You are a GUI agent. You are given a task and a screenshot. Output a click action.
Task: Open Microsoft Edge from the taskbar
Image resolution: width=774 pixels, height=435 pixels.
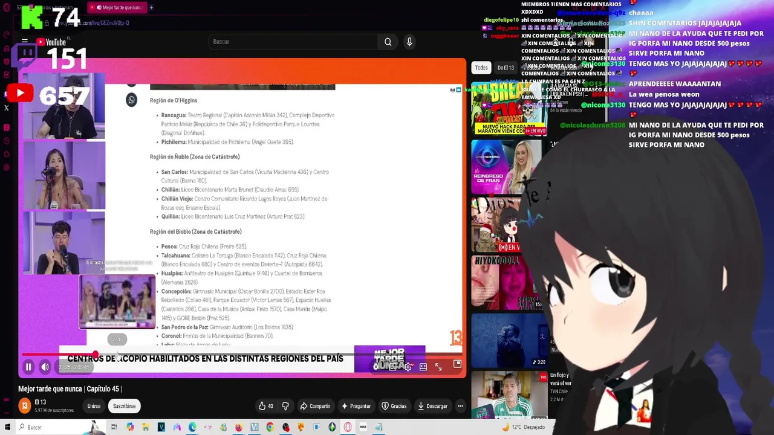(192, 427)
